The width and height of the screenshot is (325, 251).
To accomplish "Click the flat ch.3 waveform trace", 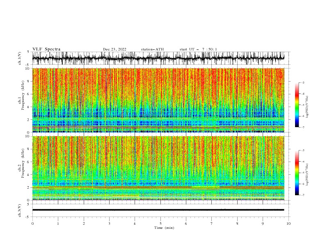I will 158,210.
